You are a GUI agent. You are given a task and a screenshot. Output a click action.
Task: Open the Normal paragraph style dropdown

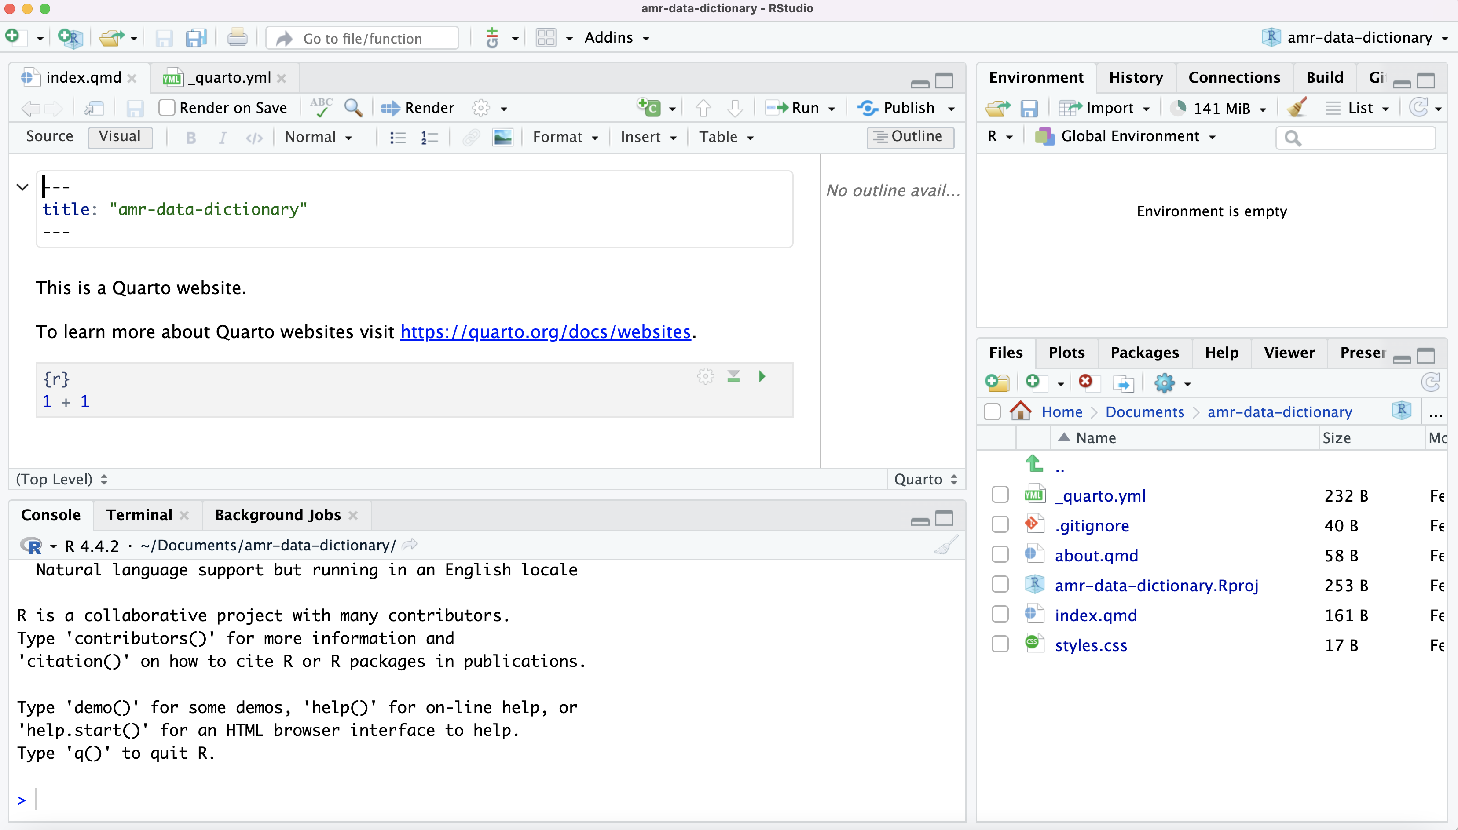pos(319,138)
